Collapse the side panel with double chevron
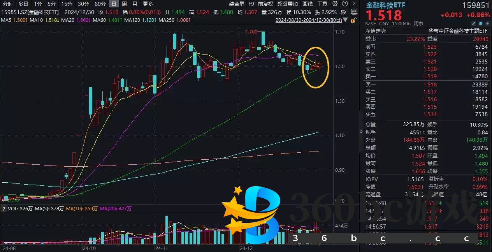Screen dimensions: 492x252 (361, 132)
